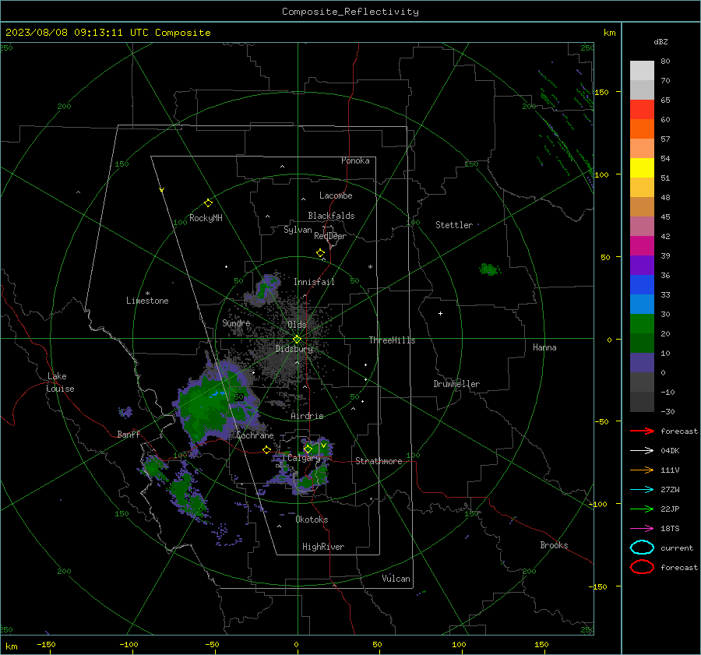Click the ThreeHills town label
This screenshot has height=655, width=701.
(392, 340)
